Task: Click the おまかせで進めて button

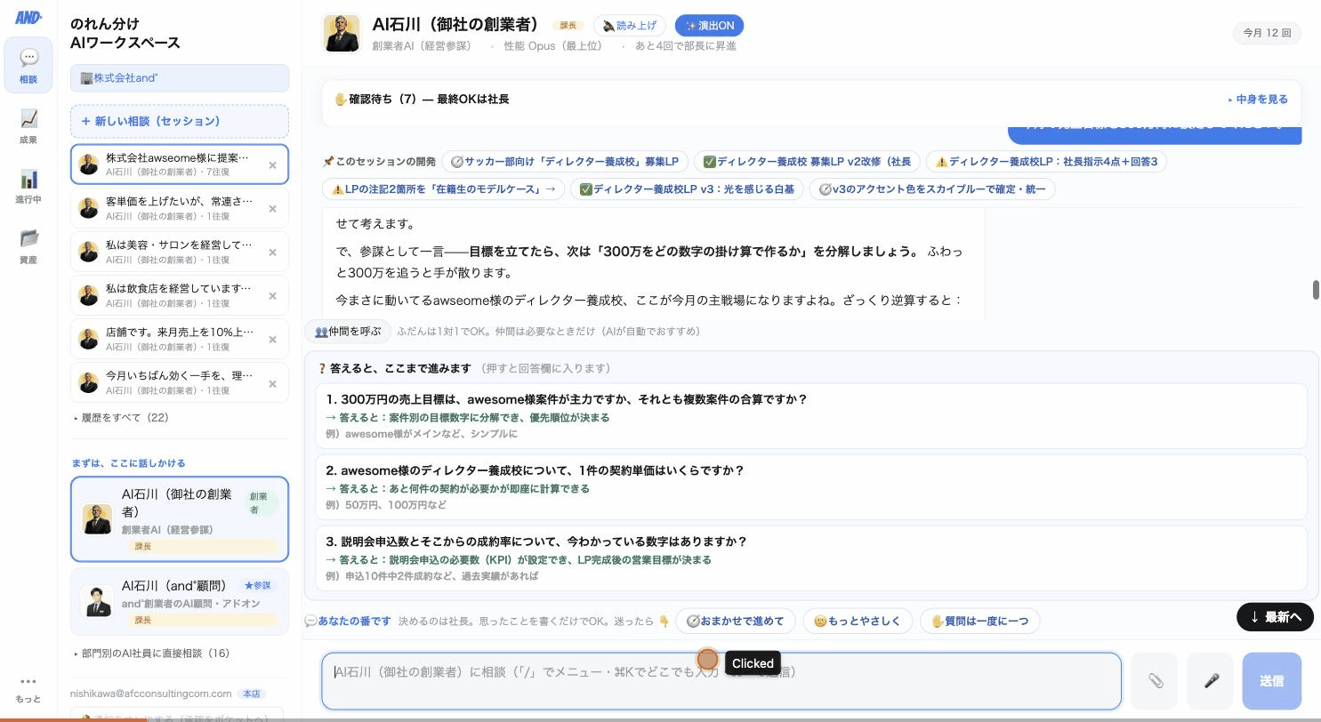Action: pos(735,621)
